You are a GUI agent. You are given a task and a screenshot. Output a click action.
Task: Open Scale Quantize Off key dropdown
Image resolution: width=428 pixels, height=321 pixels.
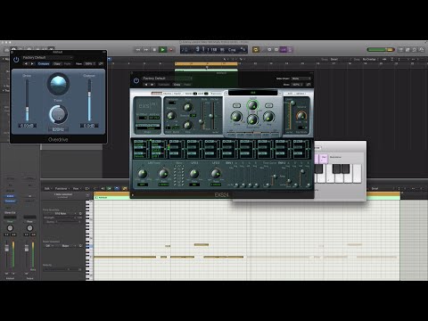coord(49,246)
